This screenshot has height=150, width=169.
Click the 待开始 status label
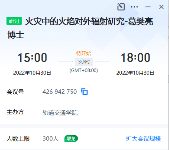click(x=84, y=53)
